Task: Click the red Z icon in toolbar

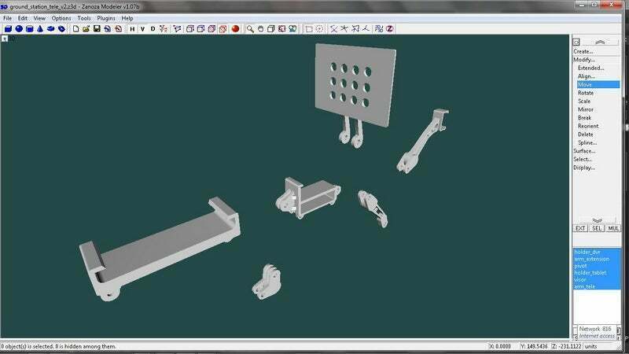Action: coord(389,29)
